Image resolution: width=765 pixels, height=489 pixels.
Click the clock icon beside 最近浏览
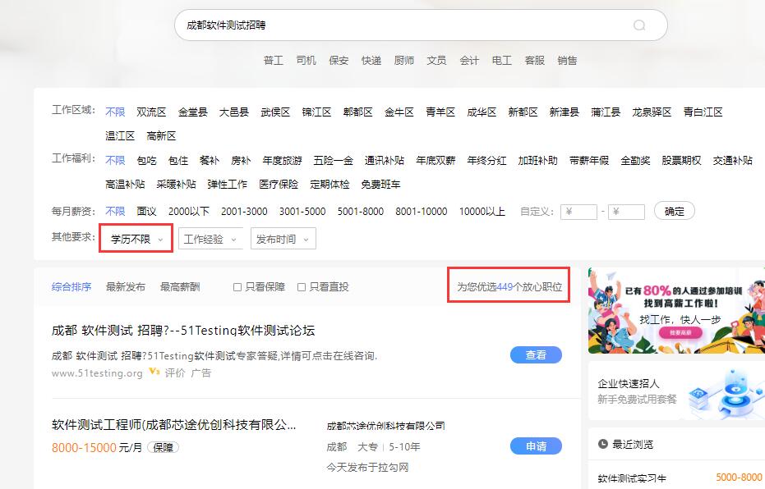click(x=603, y=444)
